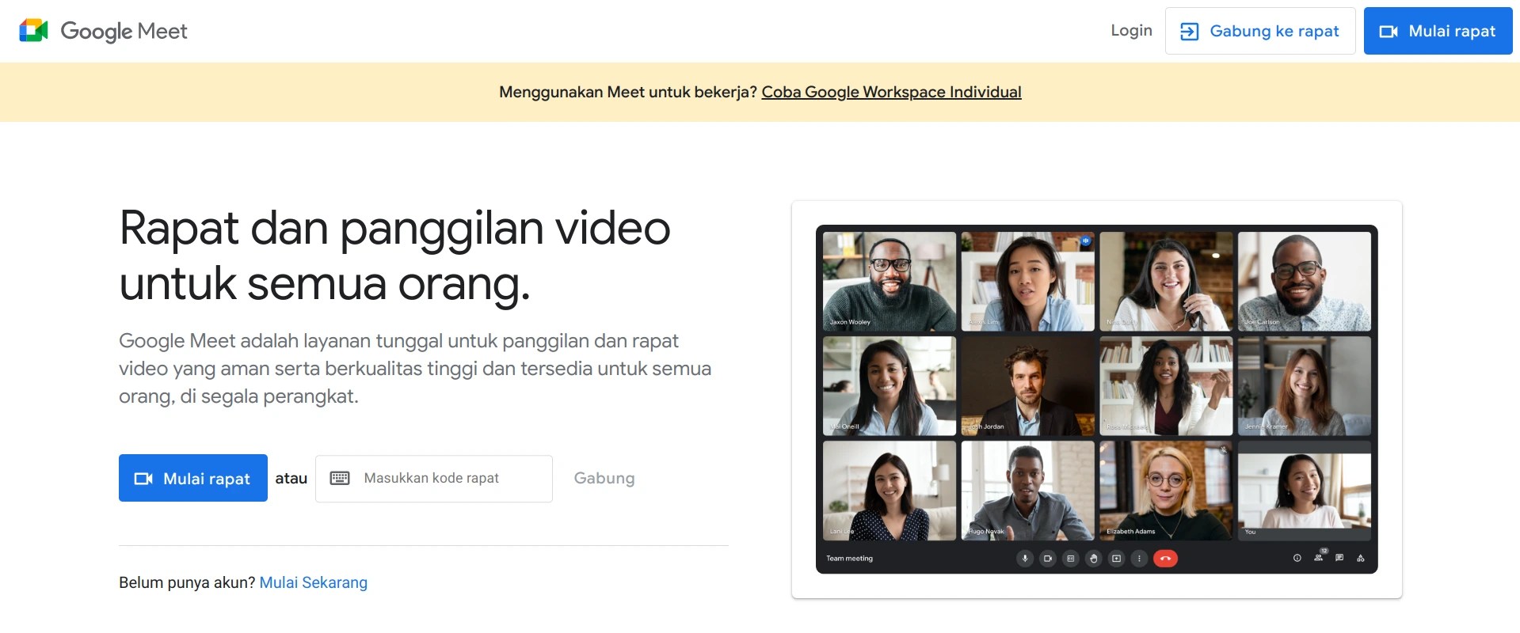Click the camera icon on hero Mulai rapat
The height and width of the screenshot is (633, 1520).
143,479
